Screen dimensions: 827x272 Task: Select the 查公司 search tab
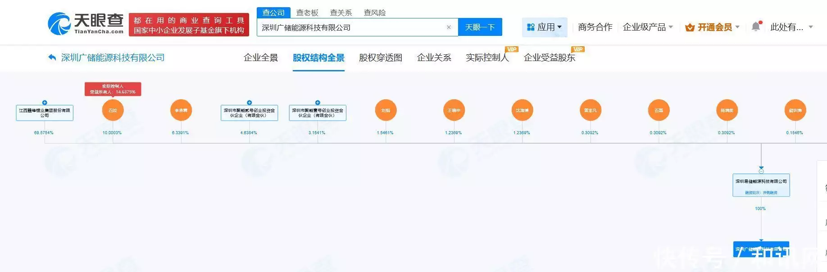pos(273,13)
